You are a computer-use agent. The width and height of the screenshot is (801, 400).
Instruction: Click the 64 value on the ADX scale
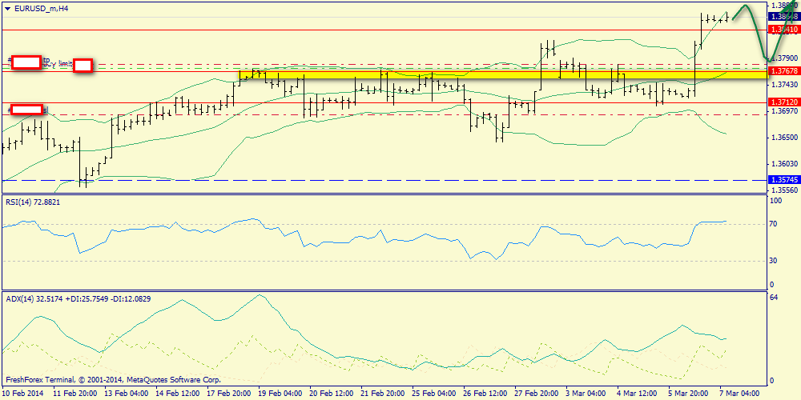click(774, 298)
